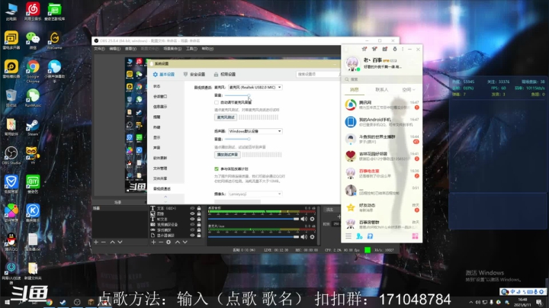
Task: Uncheck 参与体验改进计划 checkbox
Action: pos(217,168)
